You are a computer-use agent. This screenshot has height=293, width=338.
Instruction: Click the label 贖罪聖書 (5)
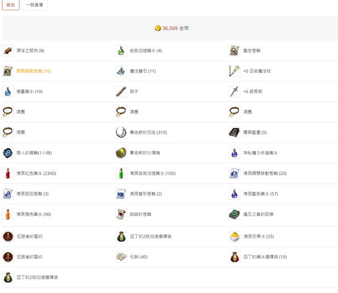[x=255, y=132]
